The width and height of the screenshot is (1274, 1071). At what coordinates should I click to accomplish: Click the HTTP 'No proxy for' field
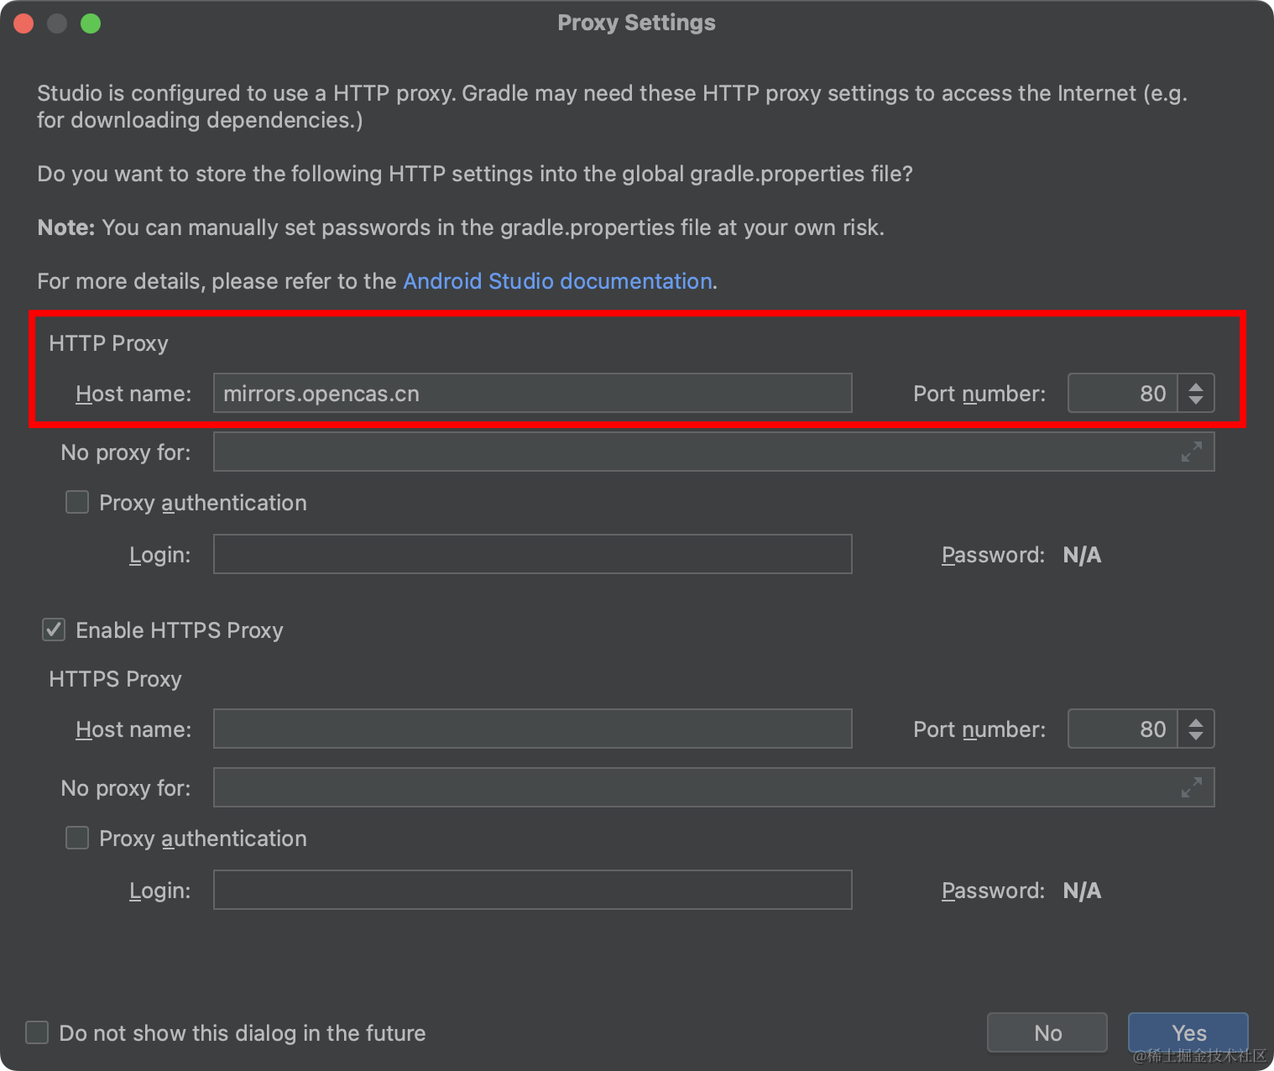pos(713,452)
